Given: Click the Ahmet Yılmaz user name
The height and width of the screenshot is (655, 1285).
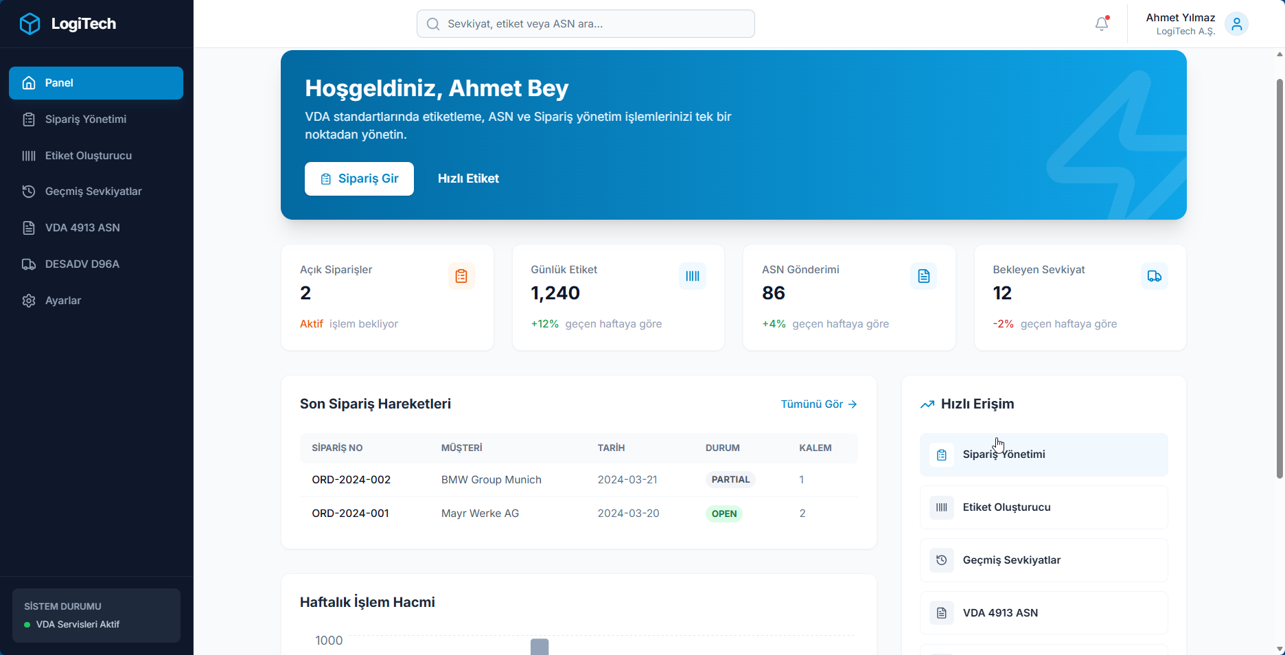Looking at the screenshot, I should [1181, 18].
